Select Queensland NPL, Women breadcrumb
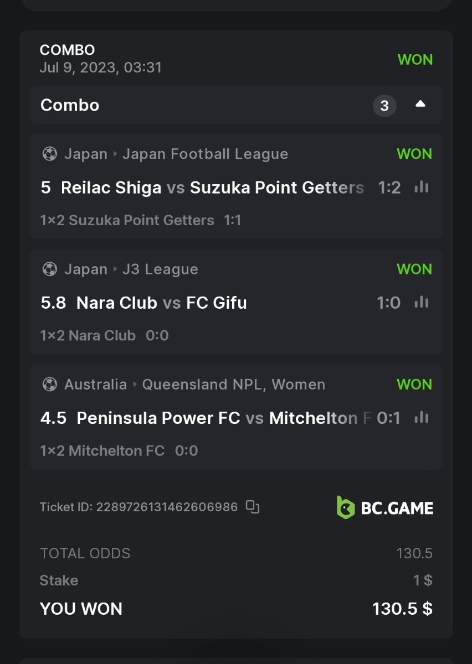Viewport: 472px width, 664px height. click(x=233, y=384)
